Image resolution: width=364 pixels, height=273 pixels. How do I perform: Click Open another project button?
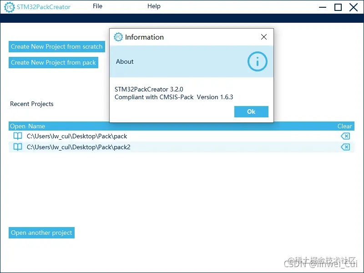41,233
